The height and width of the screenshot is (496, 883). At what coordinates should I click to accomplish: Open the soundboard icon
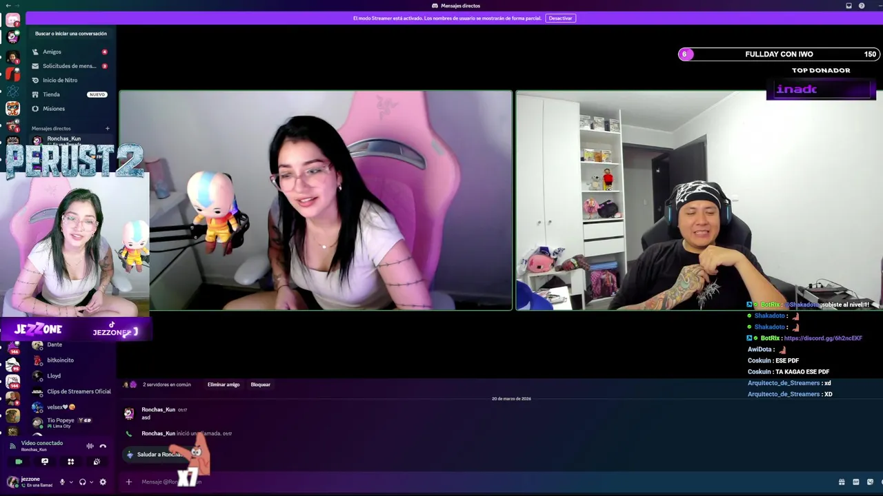point(97,462)
